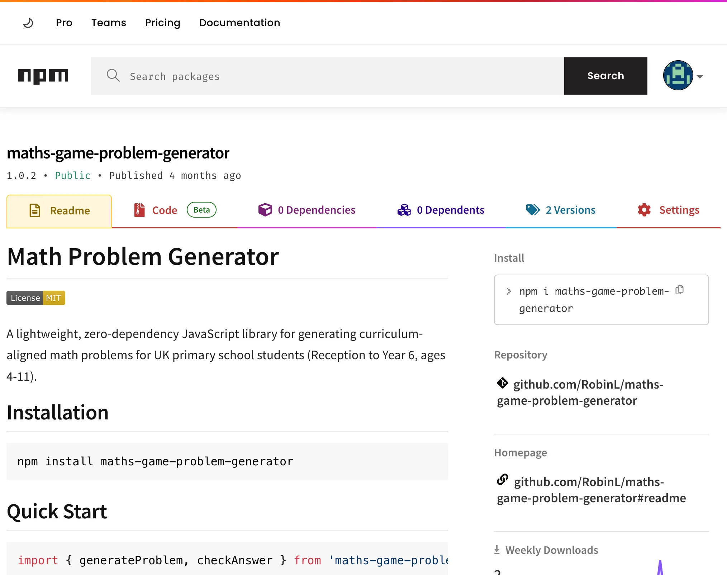Screen dimensions: 727x575
Task: Copy the npm install command
Action: tap(679, 290)
